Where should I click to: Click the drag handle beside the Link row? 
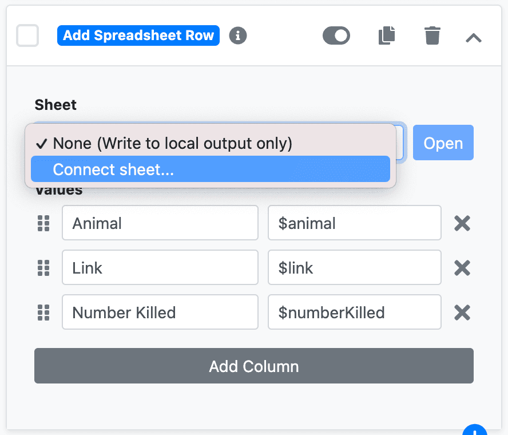[x=43, y=267]
